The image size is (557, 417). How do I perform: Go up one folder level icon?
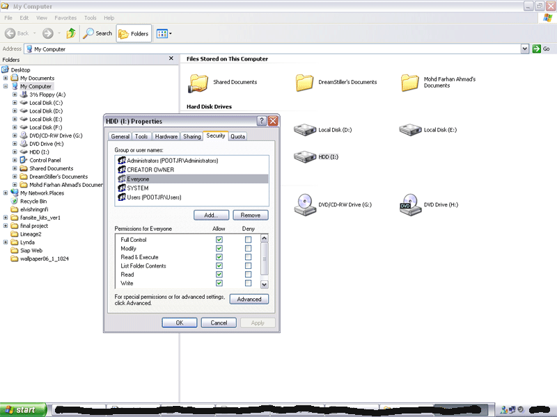[x=71, y=33]
